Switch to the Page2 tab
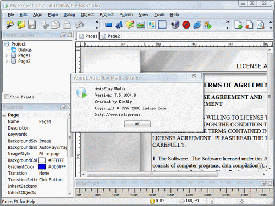 [111, 36]
